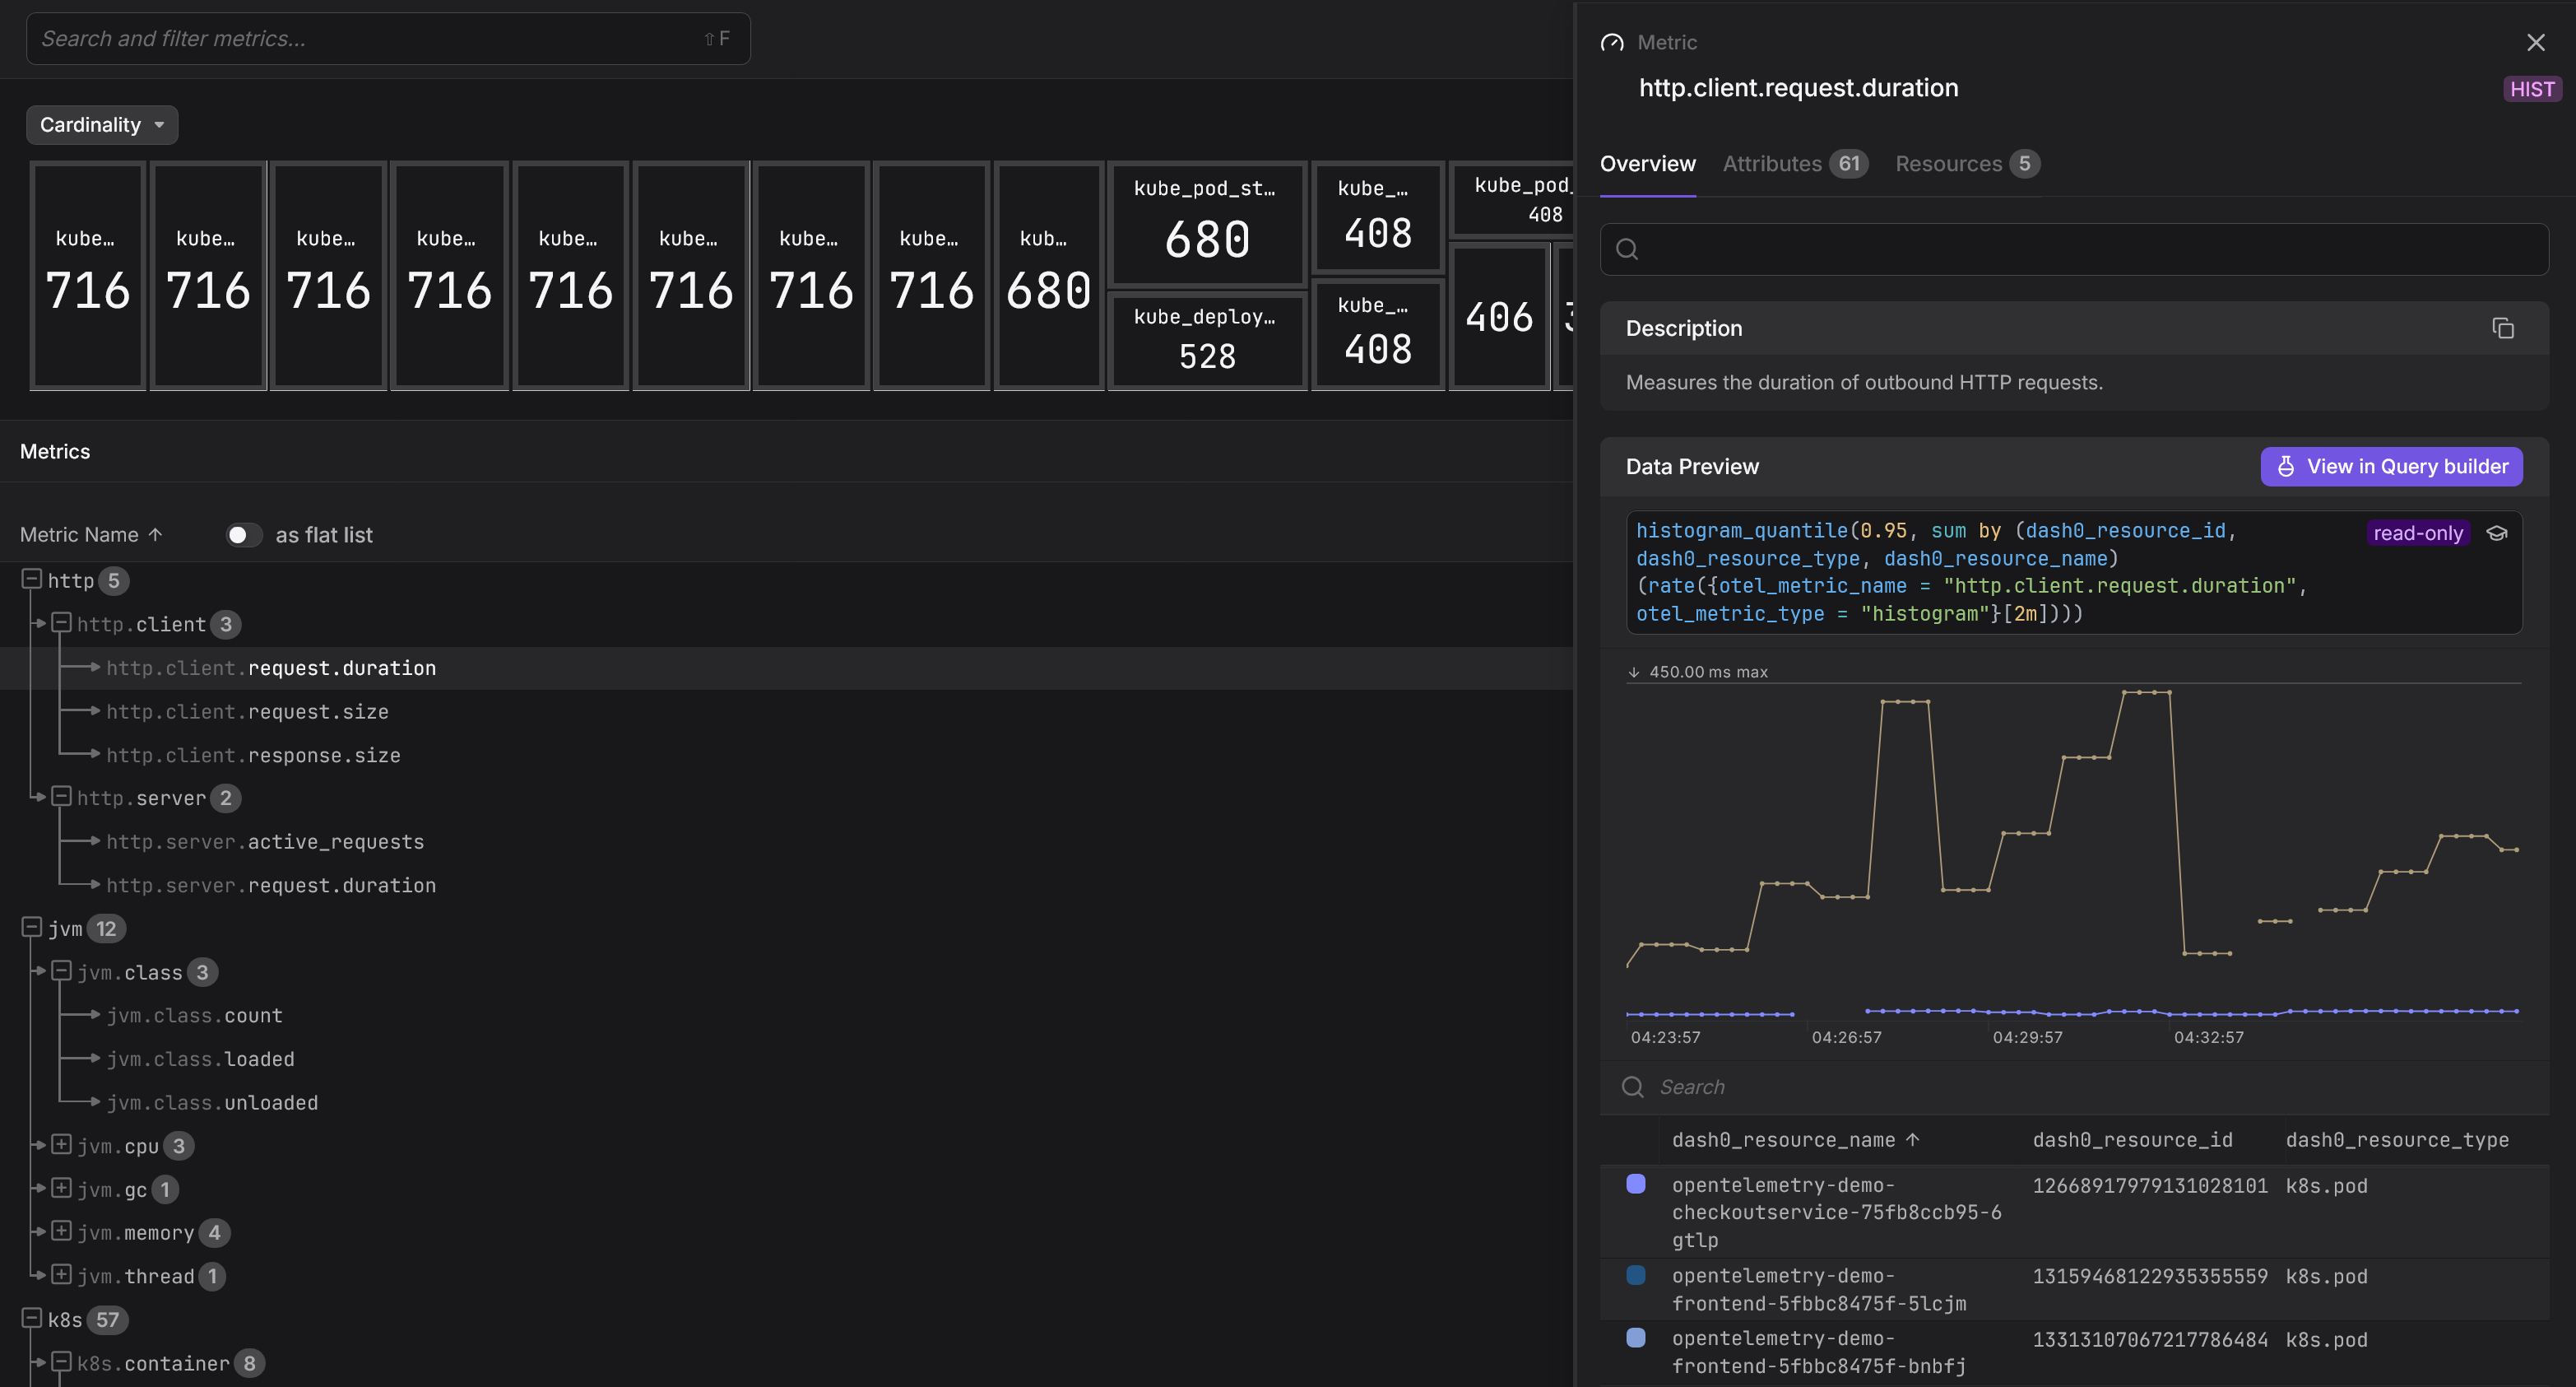Toggle the 'as flat list' switch
The width and height of the screenshot is (2576, 1387).
243,534
